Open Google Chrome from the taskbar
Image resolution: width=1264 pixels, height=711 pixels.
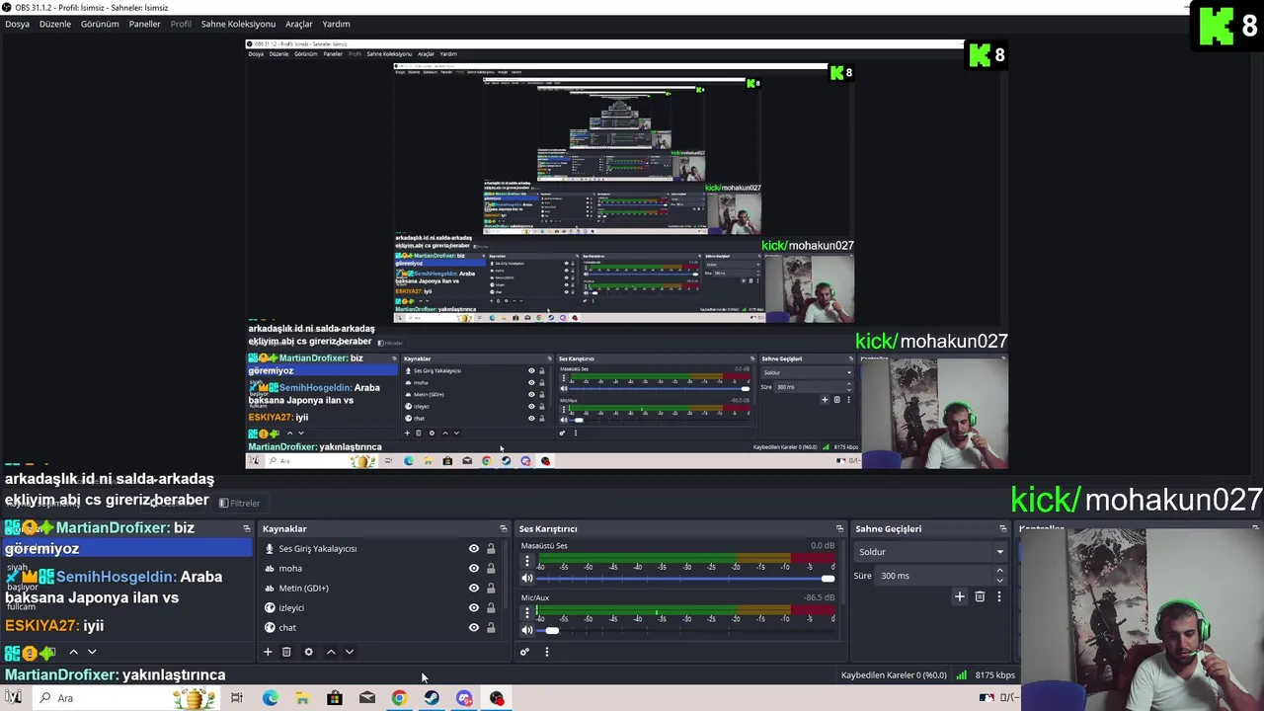click(x=399, y=698)
